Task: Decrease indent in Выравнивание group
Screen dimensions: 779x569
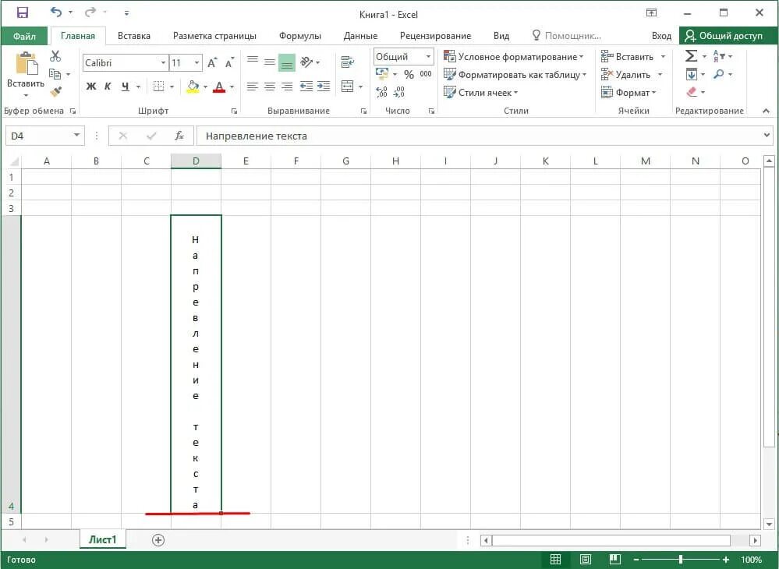Action: 306,87
